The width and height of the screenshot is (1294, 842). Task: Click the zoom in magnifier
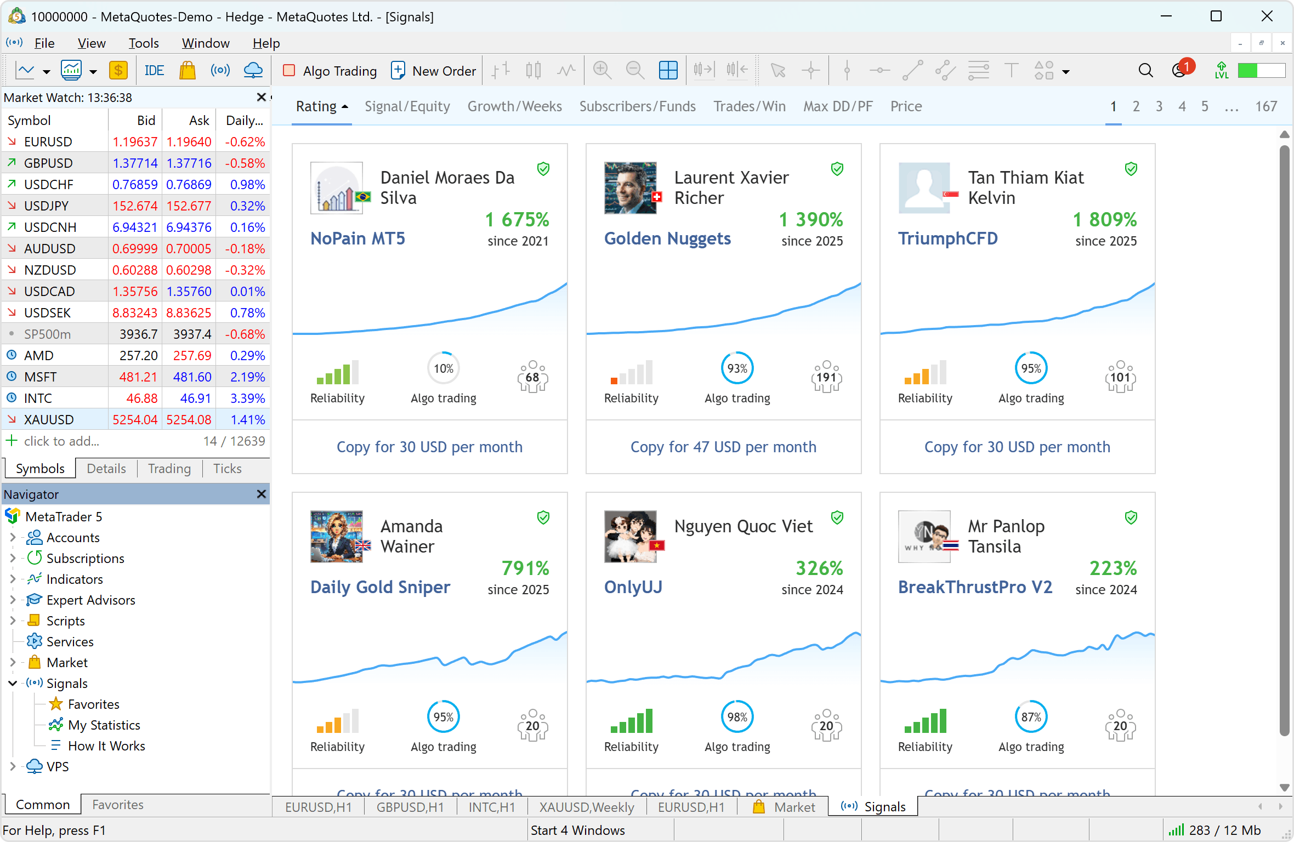coord(602,71)
